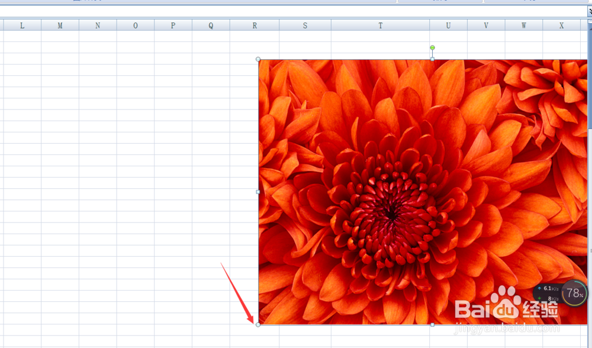Select column Q header
The width and height of the screenshot is (592, 348).
point(211,25)
